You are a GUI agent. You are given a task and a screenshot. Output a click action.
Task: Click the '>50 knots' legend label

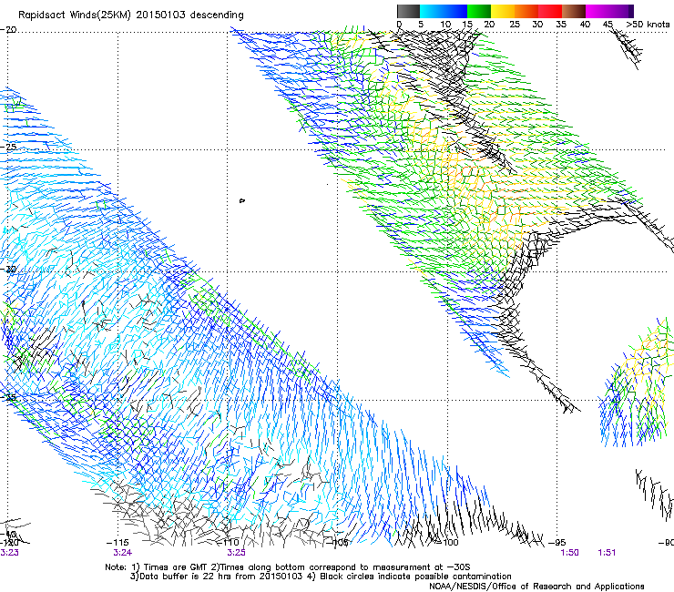(x=648, y=25)
